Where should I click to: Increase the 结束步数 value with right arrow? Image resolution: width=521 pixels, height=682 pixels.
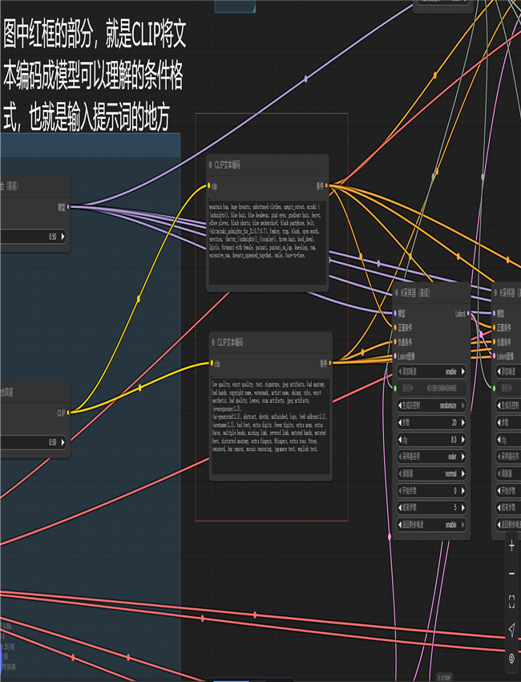pos(463,507)
